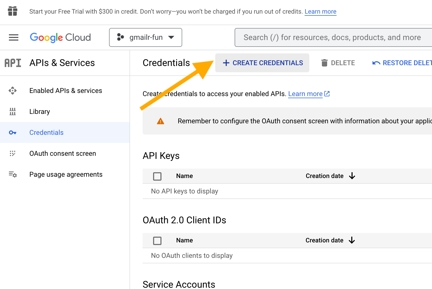Screen dimensions: 432x289
Task: Open OAuth consent screen page
Action: point(63,153)
